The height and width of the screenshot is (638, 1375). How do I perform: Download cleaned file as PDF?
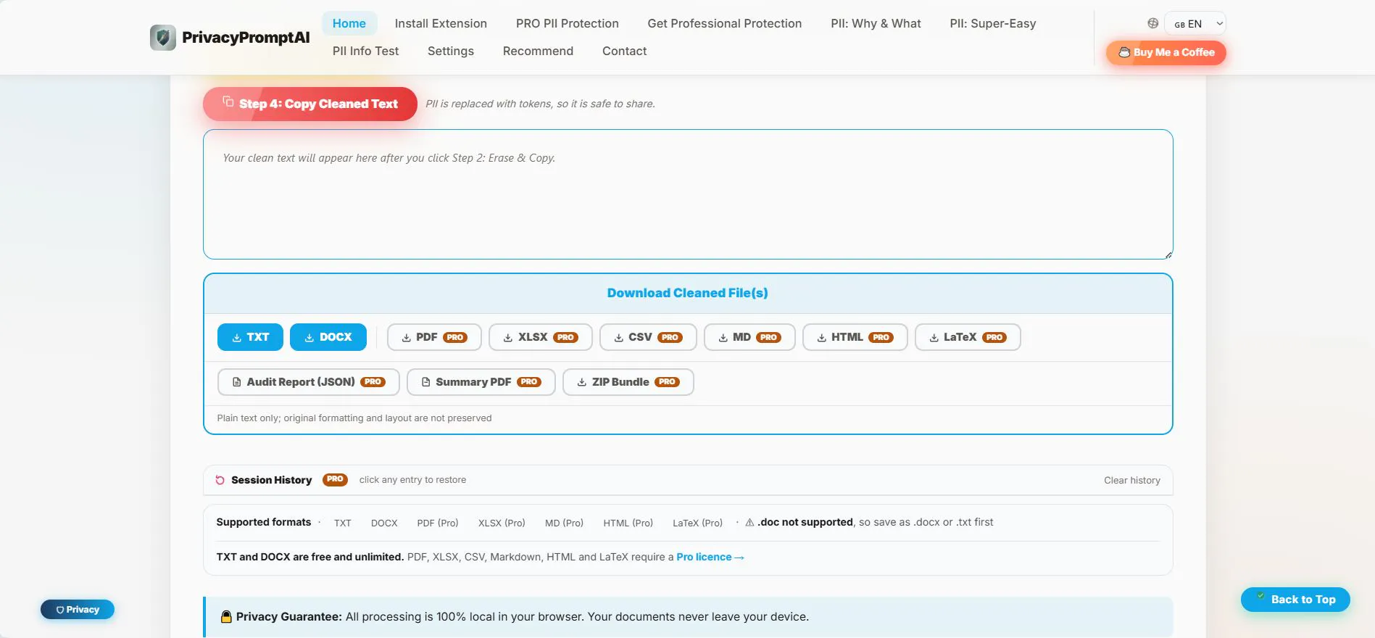[x=434, y=337]
